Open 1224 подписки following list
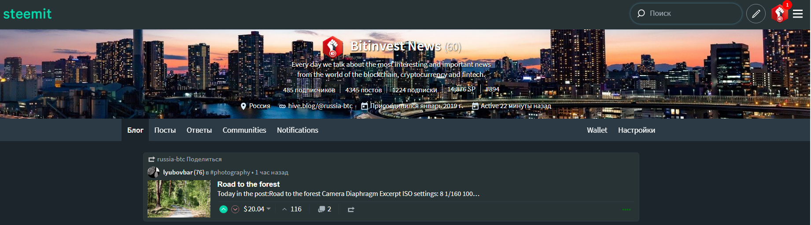Screen dimensions: 811x225 [414, 90]
